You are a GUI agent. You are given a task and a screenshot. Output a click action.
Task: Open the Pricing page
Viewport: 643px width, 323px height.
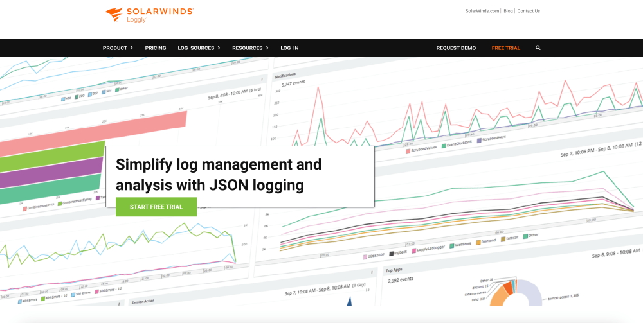click(x=156, y=48)
